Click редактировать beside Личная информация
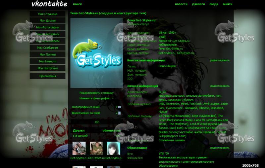Screen dimensions: 265x168 (x=220, y=86)
